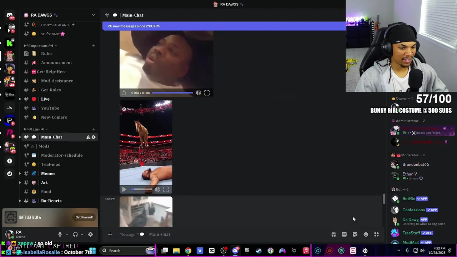Click the gift icon in message bar

[333, 235]
